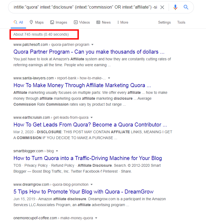The width and height of the screenshot is (206, 223).
Task: Submit search with the blue magnifier icon
Action: tap(186, 7)
